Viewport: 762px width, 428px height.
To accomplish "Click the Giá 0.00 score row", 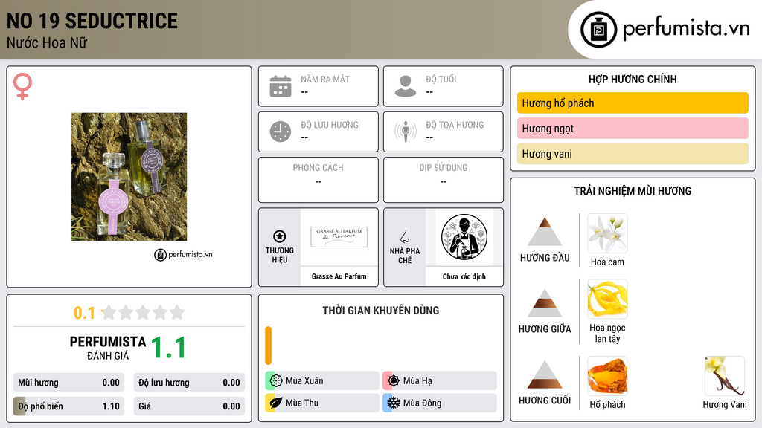I will (189, 406).
